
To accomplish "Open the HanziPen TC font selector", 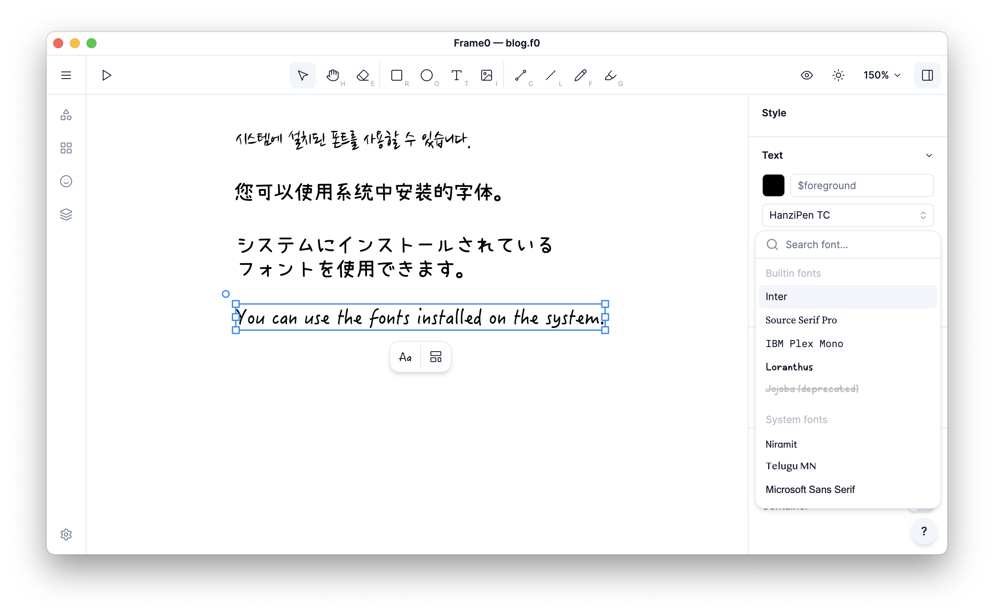I will pyautogui.click(x=848, y=215).
